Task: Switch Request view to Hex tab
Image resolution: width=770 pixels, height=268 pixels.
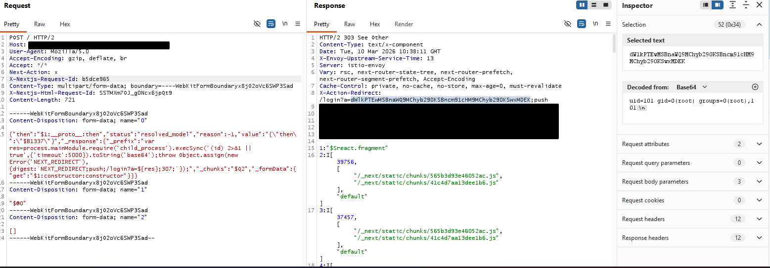Action: click(x=65, y=24)
